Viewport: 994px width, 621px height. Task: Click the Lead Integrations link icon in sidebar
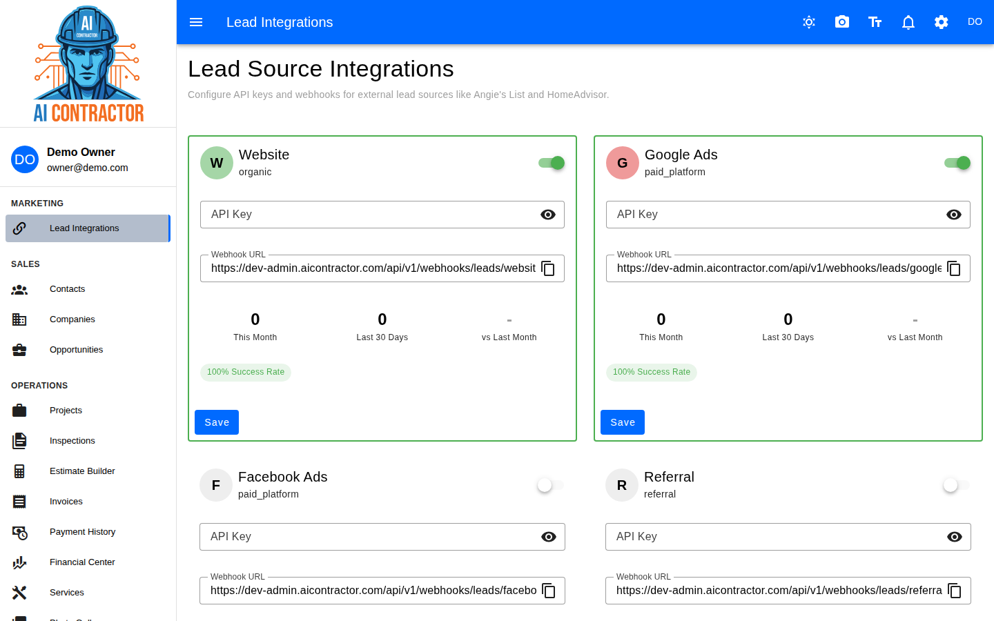point(19,228)
